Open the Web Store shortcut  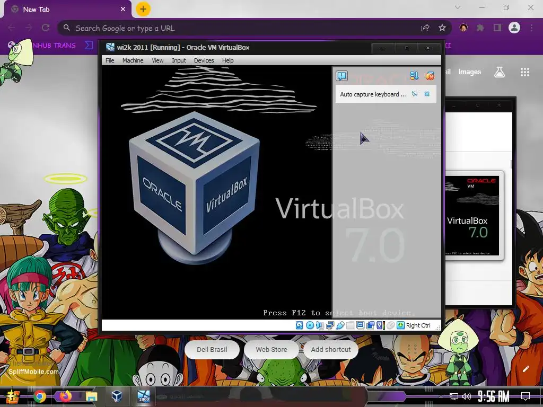tap(271, 350)
